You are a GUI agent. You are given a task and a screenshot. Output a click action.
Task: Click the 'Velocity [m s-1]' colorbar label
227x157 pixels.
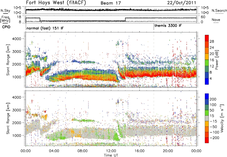coord(222,118)
